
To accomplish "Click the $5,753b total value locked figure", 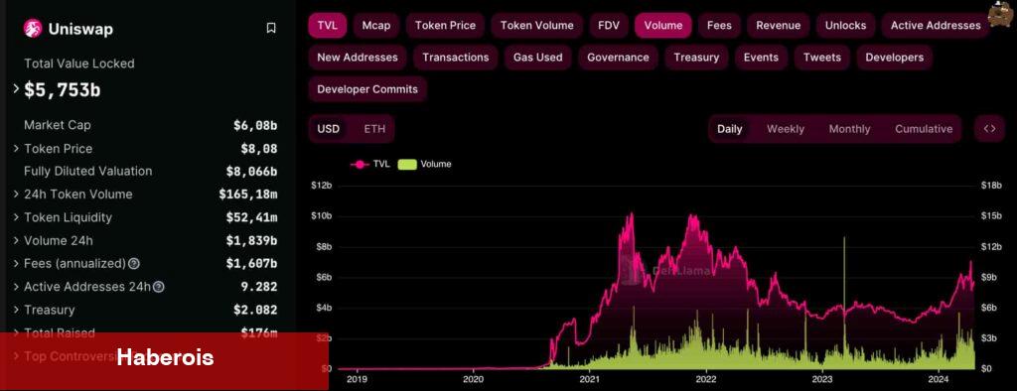I will (x=63, y=90).
